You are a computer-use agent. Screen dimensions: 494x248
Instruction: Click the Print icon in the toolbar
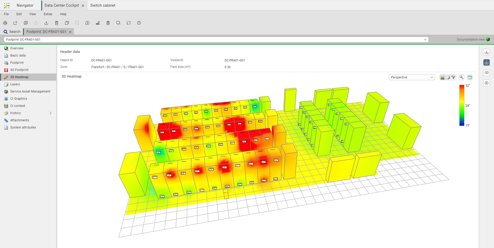(x=5, y=23)
